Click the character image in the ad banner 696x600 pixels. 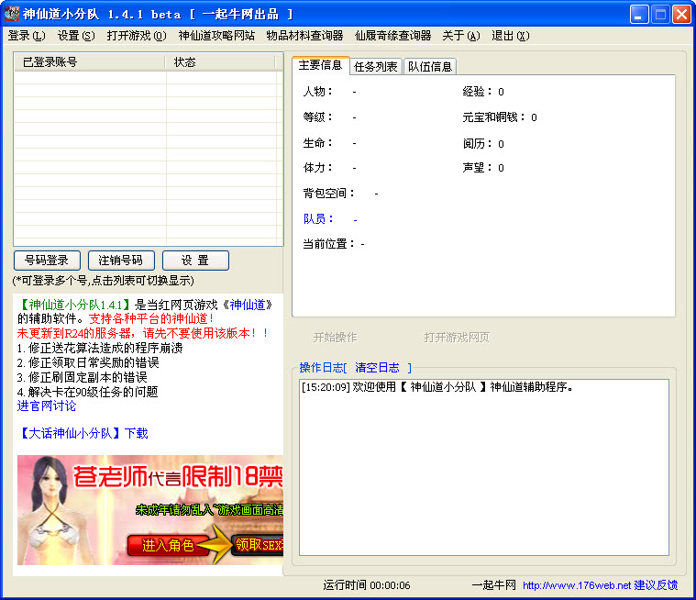click(x=51, y=510)
